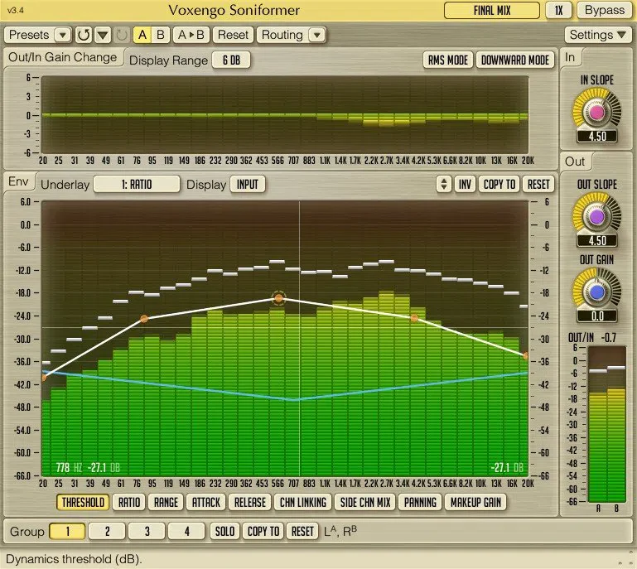Click the In Slope pink knob
This screenshot has width=637, height=569.
pyautogui.click(x=596, y=113)
